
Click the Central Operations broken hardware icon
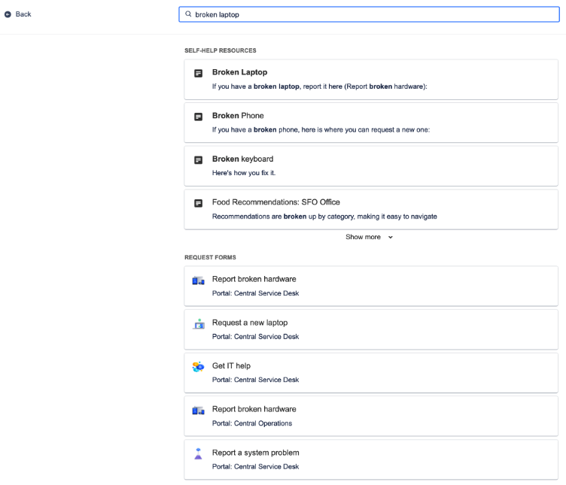pos(199,411)
